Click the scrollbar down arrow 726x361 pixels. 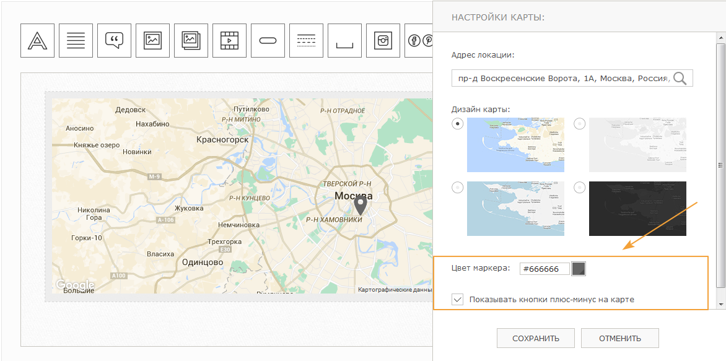tap(720, 304)
